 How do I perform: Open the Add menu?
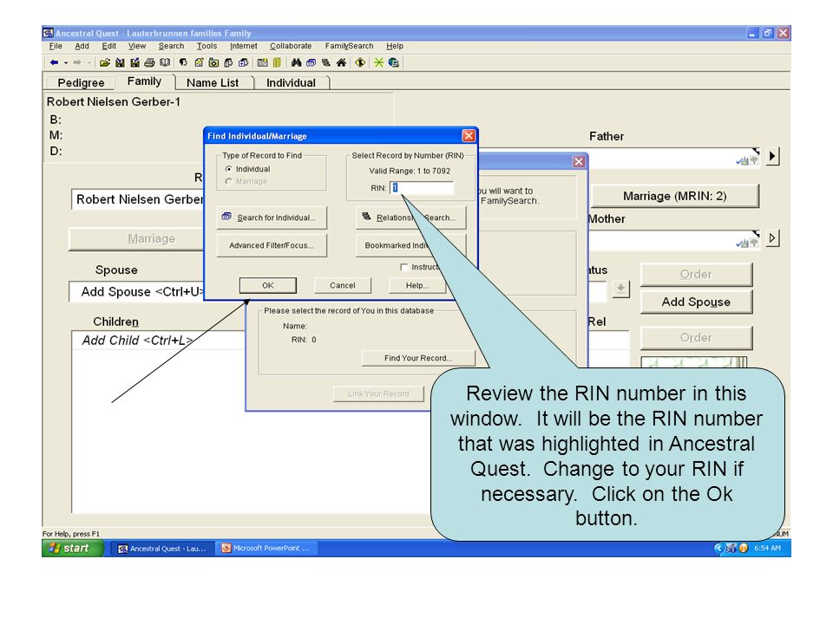(x=82, y=46)
